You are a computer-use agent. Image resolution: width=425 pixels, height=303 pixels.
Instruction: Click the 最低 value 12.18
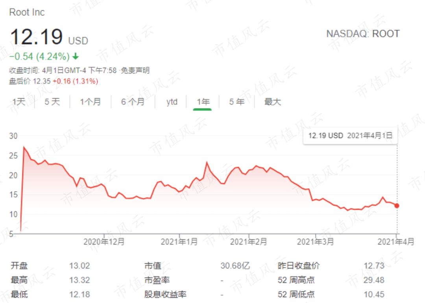pos(79,294)
